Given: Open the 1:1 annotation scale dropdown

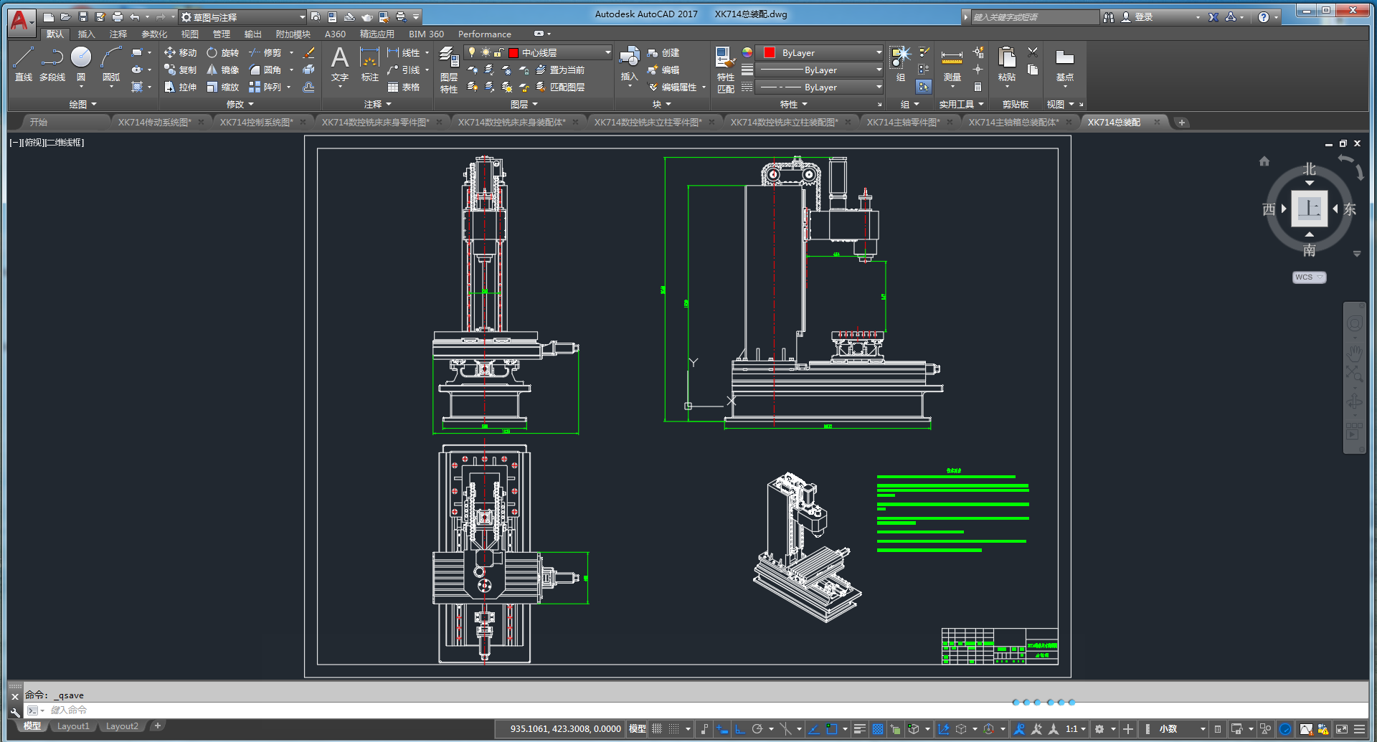Looking at the screenshot, I should click(1075, 729).
